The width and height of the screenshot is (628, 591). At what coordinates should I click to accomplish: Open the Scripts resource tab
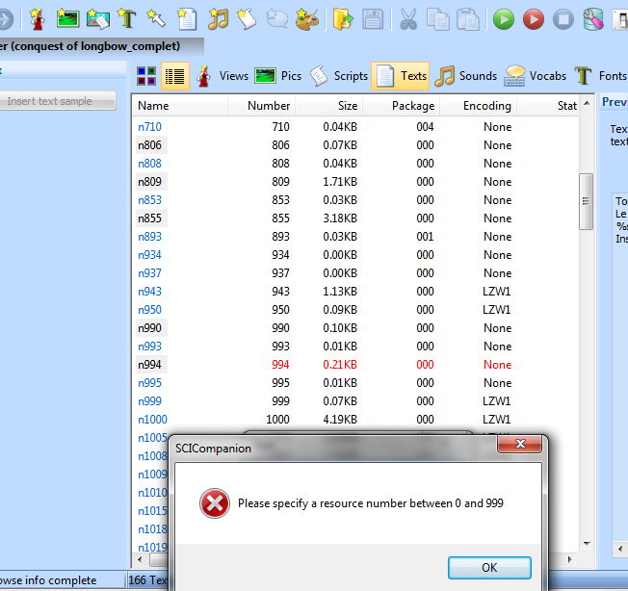(x=339, y=76)
